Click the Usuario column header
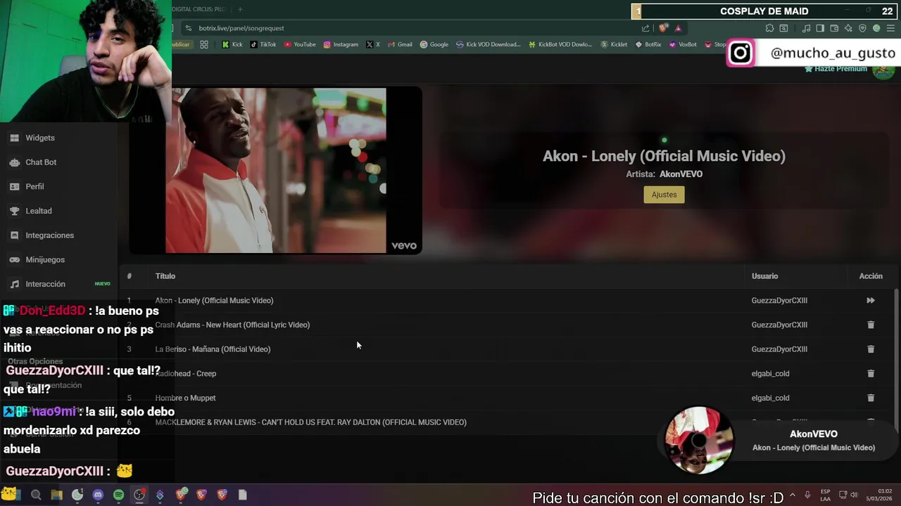Viewport: 901px width, 506px height. point(764,276)
